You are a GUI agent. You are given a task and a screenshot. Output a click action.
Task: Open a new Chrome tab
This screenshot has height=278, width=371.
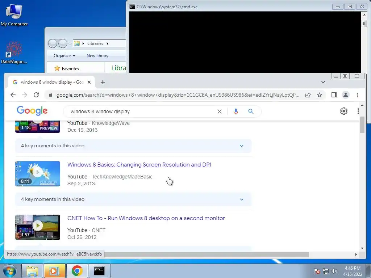point(103,82)
